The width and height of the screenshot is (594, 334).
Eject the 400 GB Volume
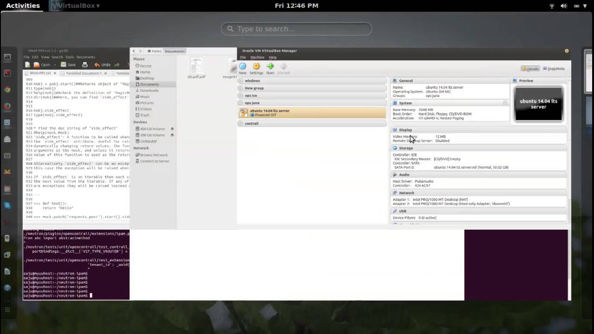(x=172, y=129)
